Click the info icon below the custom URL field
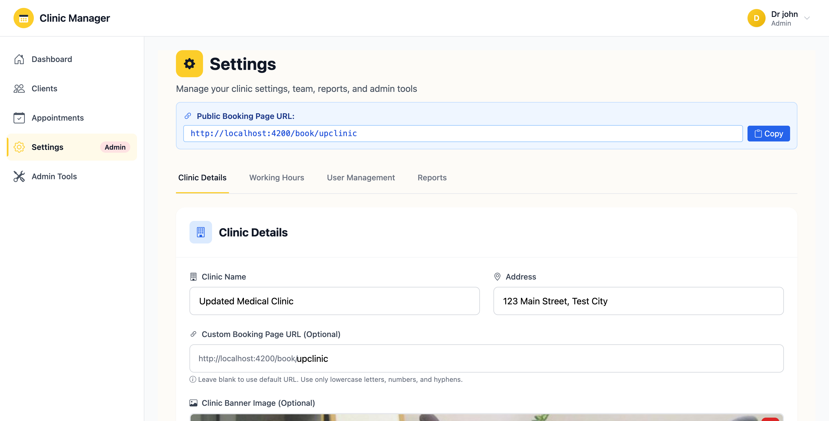Screen dimensions: 829x421 (x=193, y=379)
